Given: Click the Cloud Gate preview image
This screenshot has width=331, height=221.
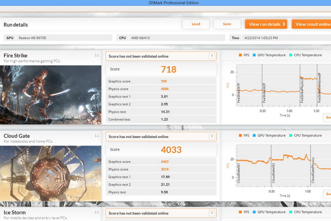Looking at the screenshot, I should point(51,173).
